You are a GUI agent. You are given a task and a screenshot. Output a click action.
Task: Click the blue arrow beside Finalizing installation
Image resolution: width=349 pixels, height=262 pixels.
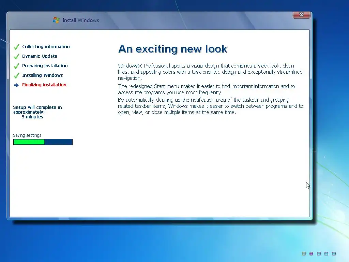(x=16, y=85)
